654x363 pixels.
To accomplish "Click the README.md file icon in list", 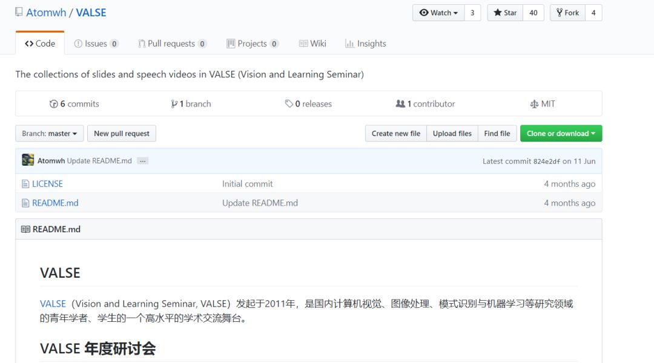I will pyautogui.click(x=25, y=203).
